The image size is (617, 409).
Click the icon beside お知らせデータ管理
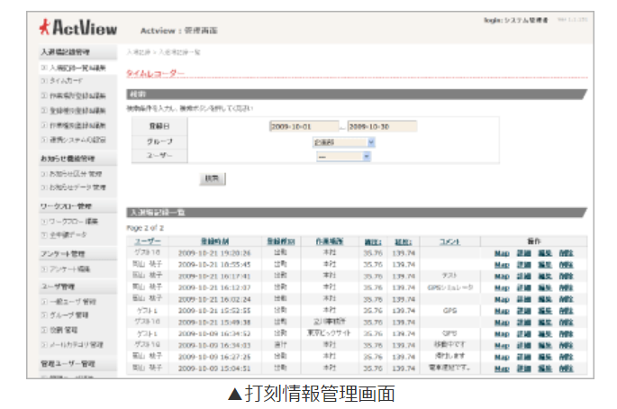click(44, 187)
